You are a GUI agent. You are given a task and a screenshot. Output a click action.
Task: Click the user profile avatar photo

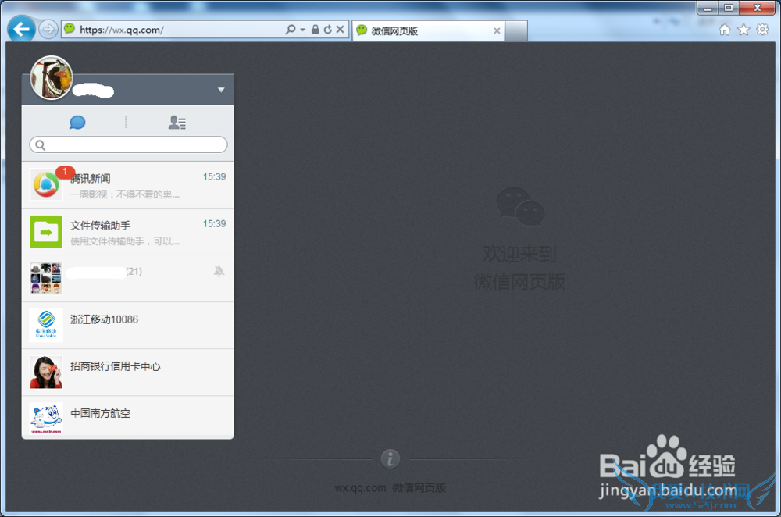point(52,77)
